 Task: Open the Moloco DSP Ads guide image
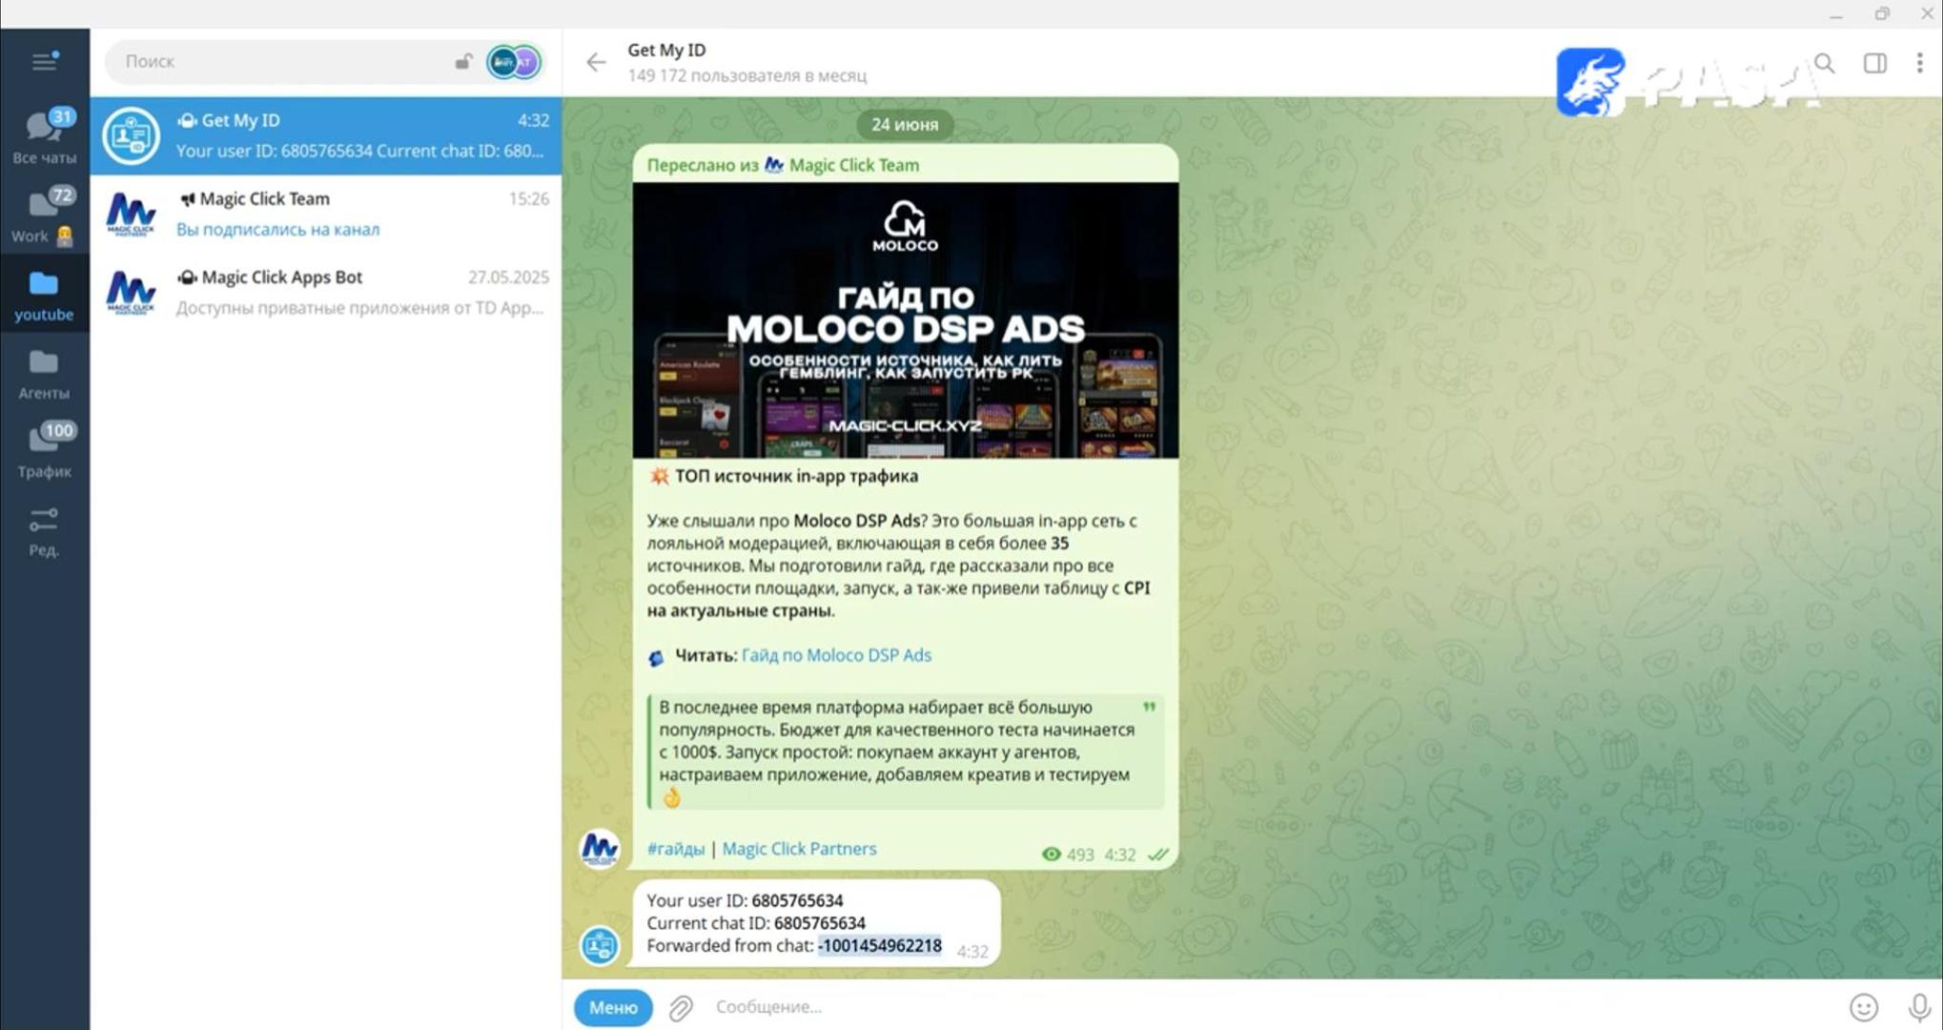pyautogui.click(x=905, y=319)
